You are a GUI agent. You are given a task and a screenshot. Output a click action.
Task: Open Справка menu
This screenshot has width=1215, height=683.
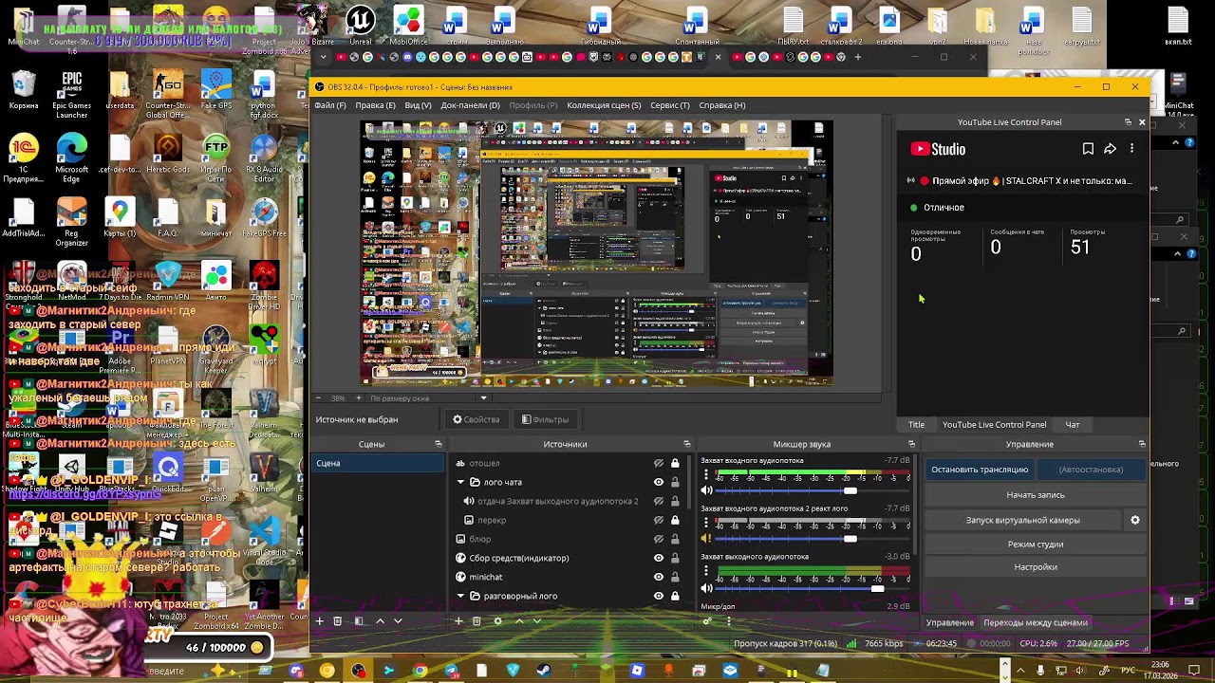point(722,105)
